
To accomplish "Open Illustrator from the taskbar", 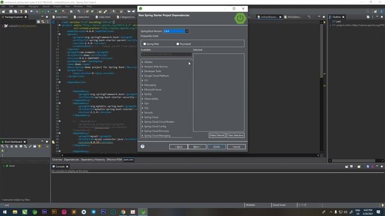I will point(54,212).
